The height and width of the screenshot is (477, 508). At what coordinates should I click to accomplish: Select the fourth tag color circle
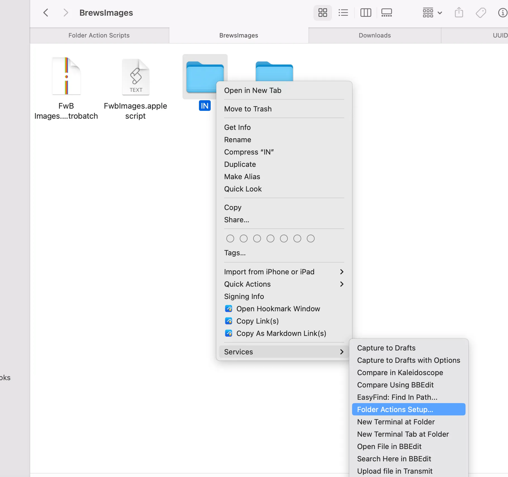[270, 238]
